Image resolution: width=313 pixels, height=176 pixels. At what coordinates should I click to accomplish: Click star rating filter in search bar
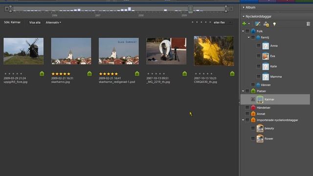click(x=201, y=22)
